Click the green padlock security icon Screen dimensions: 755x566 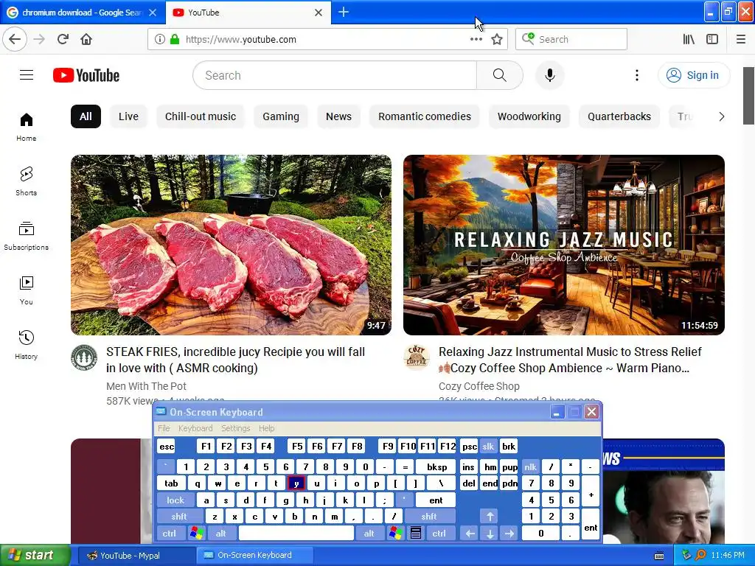pos(175,40)
